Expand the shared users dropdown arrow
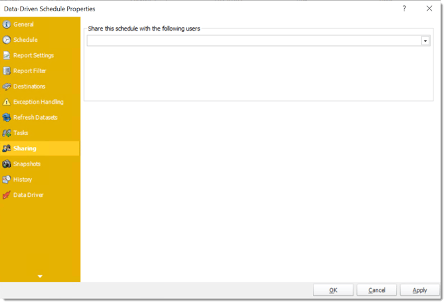 (425, 41)
